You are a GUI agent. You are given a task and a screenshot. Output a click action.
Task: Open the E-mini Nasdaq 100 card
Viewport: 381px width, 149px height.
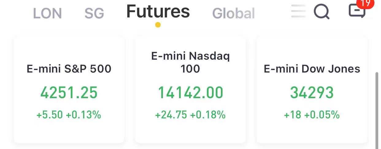pos(190,89)
